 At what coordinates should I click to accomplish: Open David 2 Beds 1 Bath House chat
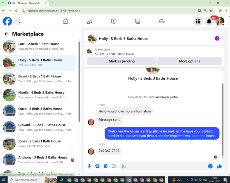point(39,79)
